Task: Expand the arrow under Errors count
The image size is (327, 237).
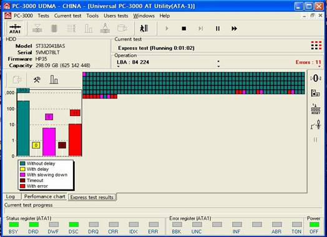Action: coord(320,67)
